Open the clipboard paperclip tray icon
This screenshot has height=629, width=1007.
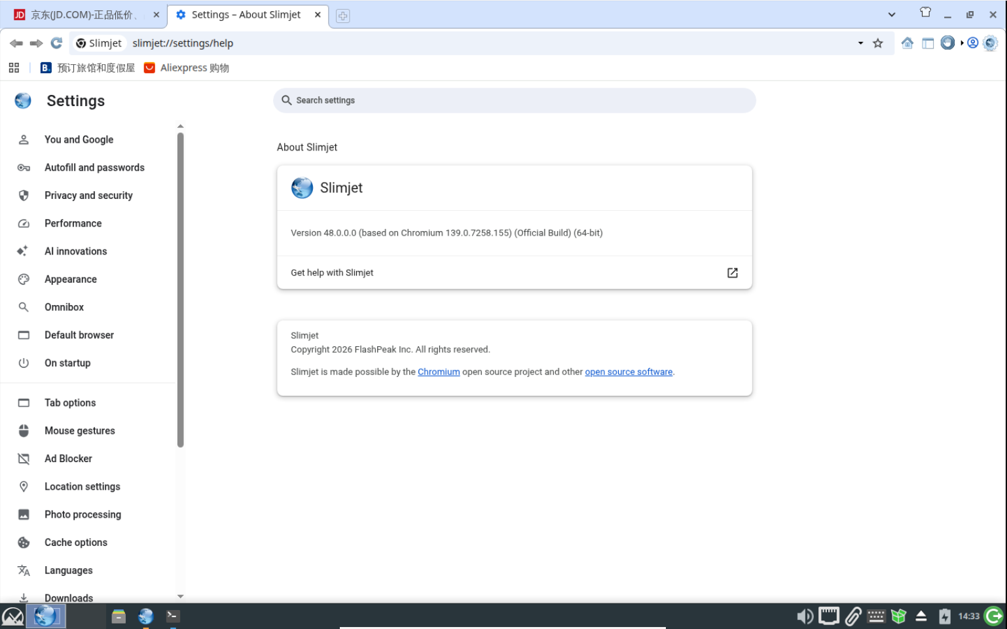coord(853,617)
